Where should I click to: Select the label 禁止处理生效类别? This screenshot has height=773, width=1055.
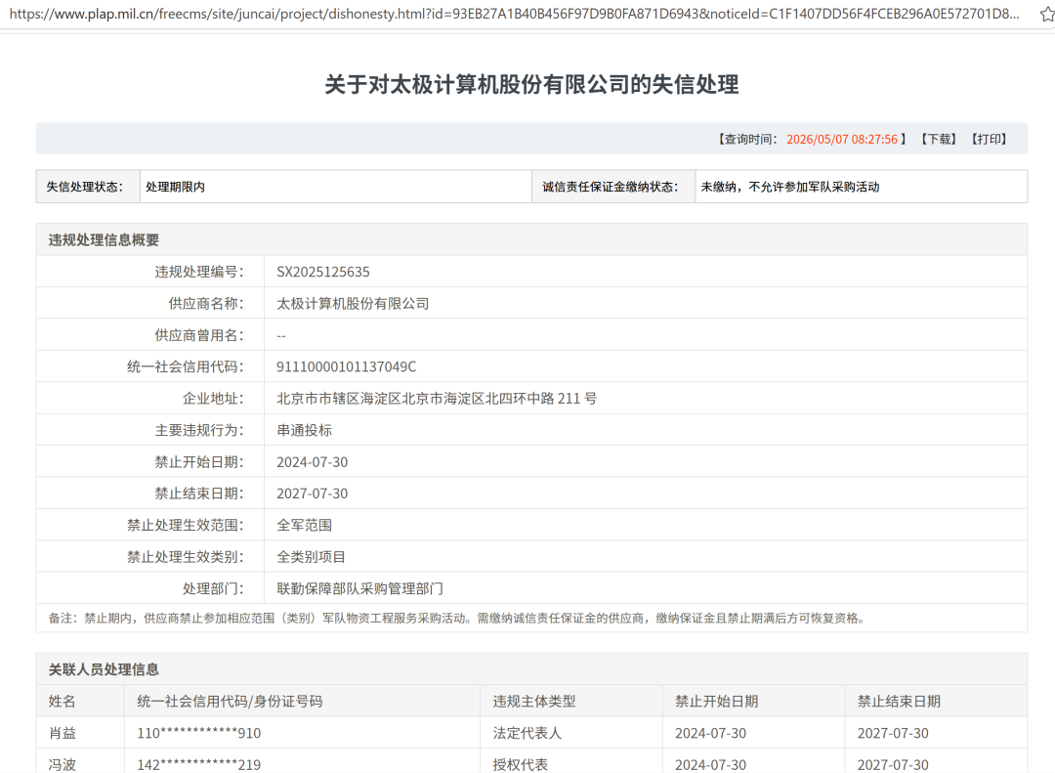[186, 557]
